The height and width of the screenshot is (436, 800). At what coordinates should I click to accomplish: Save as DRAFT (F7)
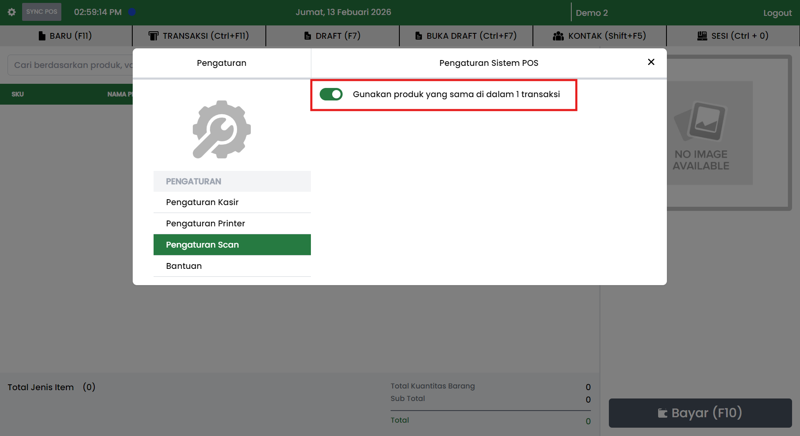click(332, 36)
